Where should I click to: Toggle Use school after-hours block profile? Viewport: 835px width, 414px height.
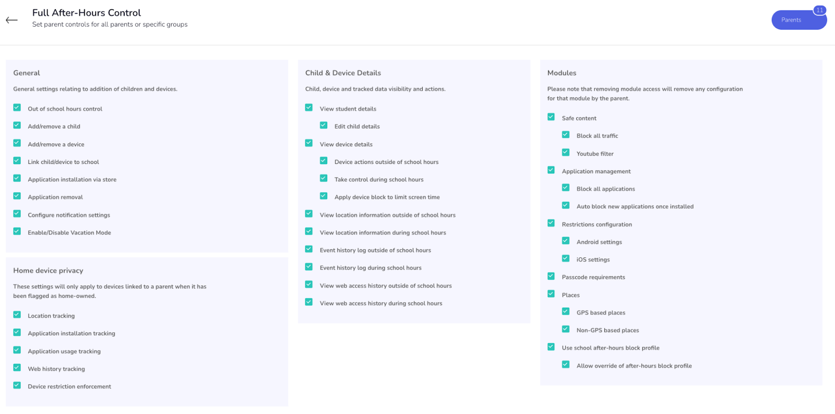pyautogui.click(x=551, y=347)
